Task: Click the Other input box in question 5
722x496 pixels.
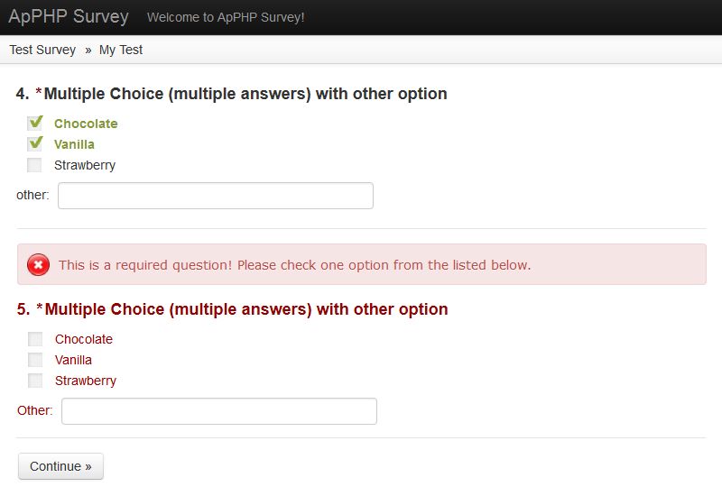Action: (218, 411)
